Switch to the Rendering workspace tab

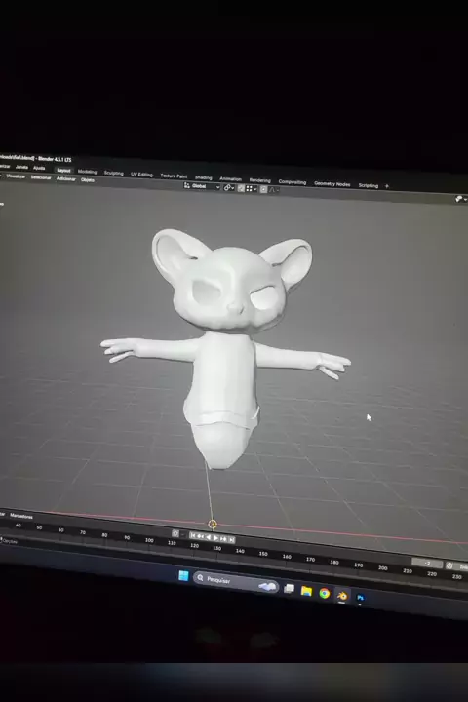(259, 180)
